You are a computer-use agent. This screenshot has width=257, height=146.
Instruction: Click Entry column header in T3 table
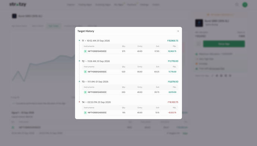(x=140, y=87)
